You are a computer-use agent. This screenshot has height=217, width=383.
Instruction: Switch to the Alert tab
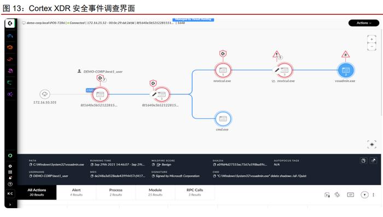(x=76, y=192)
